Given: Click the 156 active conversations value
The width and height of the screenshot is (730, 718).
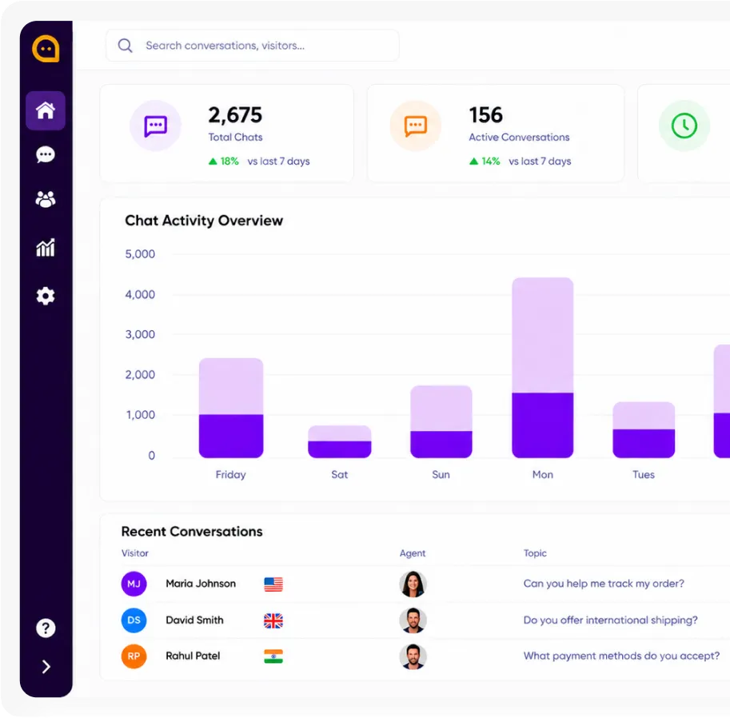Looking at the screenshot, I should coord(486,115).
